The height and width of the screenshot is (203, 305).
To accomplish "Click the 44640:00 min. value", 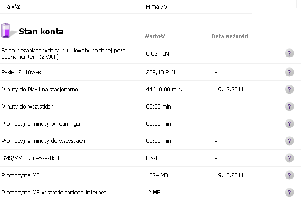I will tap(164, 89).
